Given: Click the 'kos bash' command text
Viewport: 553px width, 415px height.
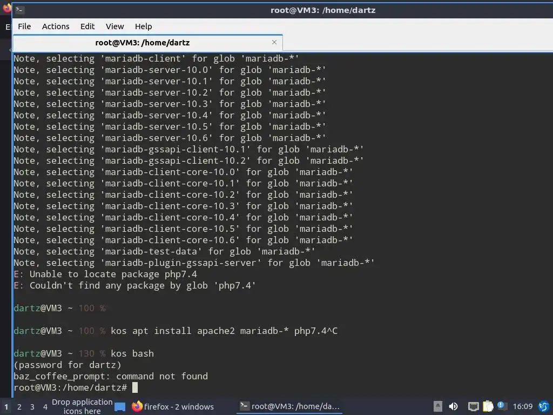Looking at the screenshot, I should [132, 353].
